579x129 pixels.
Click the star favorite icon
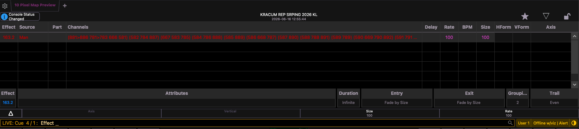click(x=525, y=16)
